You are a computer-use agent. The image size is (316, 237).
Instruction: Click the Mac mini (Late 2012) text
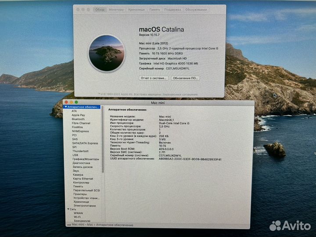point(153,43)
